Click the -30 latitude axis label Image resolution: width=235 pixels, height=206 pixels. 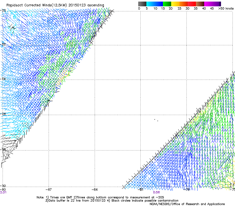tap(3, 186)
